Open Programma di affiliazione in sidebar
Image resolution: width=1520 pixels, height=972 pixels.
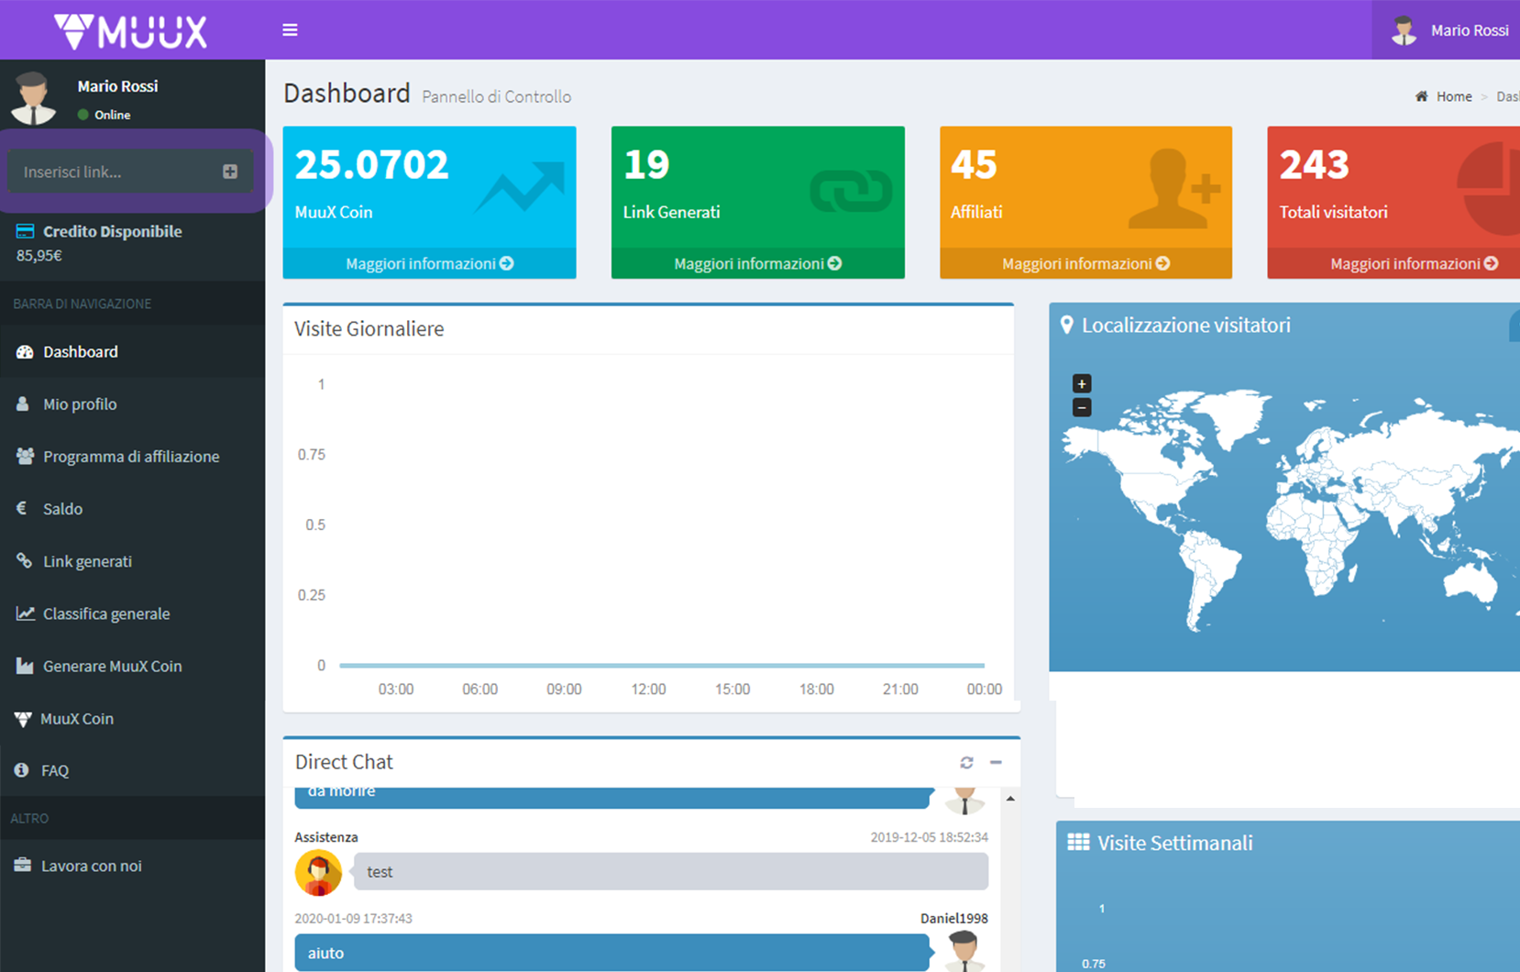coord(133,457)
